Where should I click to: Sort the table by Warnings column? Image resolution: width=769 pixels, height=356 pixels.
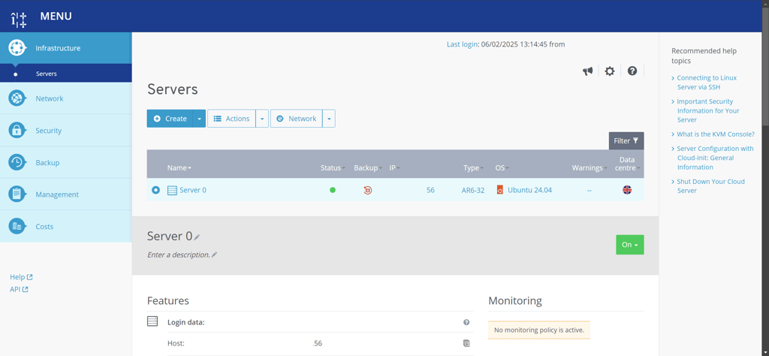coord(589,167)
